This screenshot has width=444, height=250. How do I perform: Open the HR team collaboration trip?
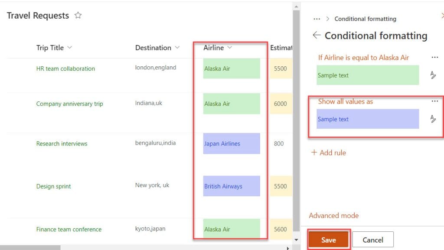click(x=65, y=69)
